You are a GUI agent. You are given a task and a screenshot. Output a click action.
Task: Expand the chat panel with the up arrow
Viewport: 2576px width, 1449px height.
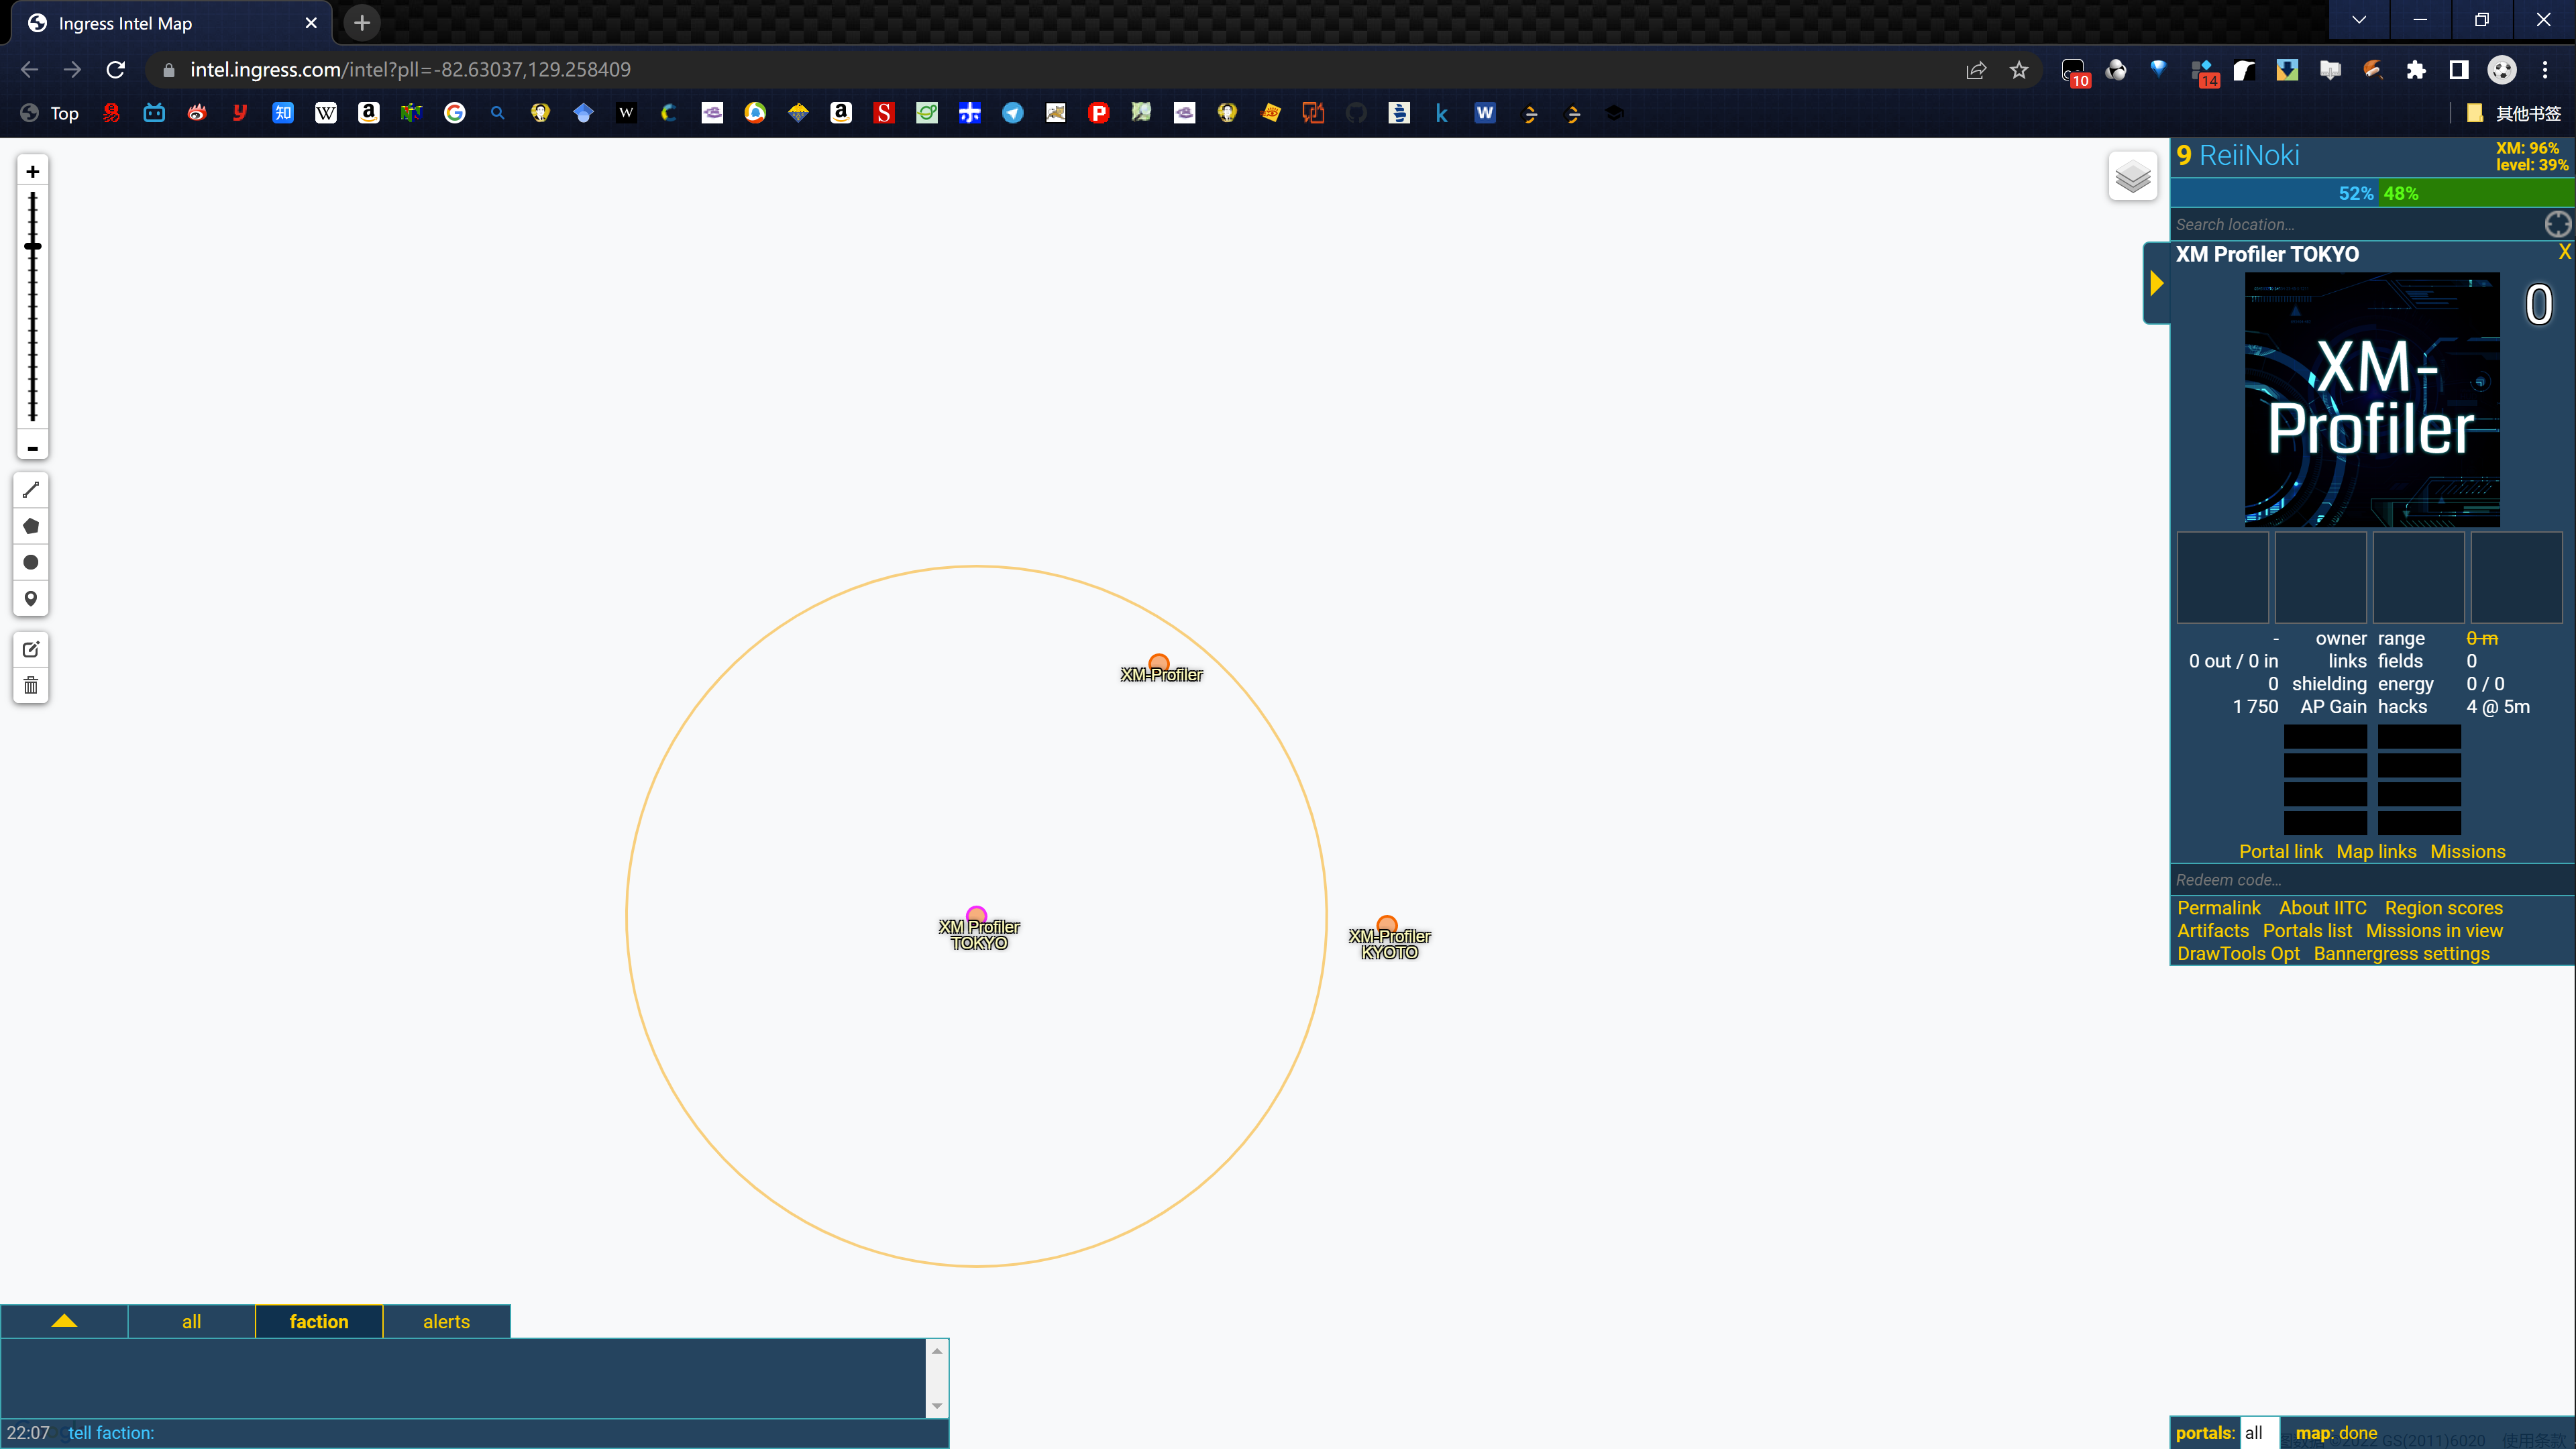(64, 1321)
